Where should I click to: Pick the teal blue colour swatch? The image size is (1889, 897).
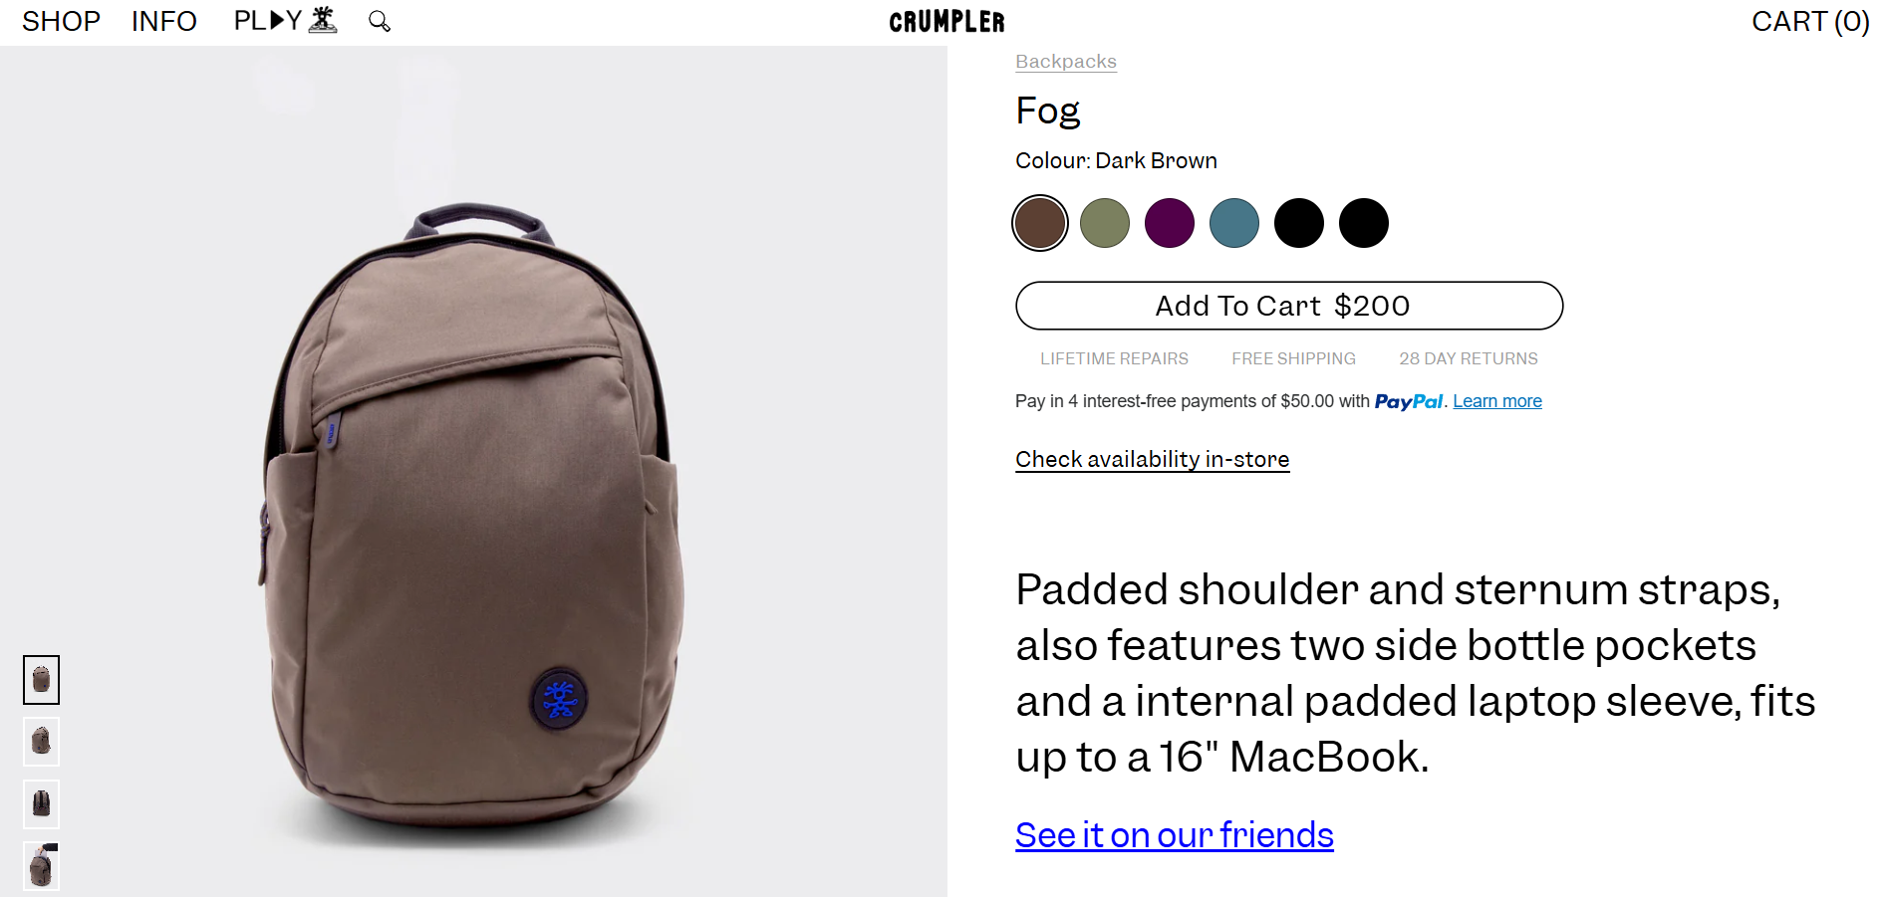tap(1234, 223)
